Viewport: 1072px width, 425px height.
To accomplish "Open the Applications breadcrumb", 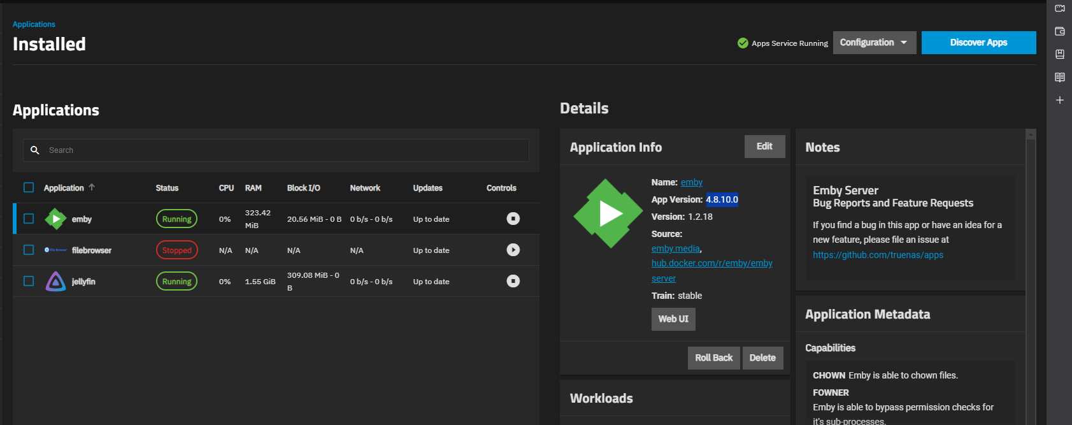I will pyautogui.click(x=34, y=24).
